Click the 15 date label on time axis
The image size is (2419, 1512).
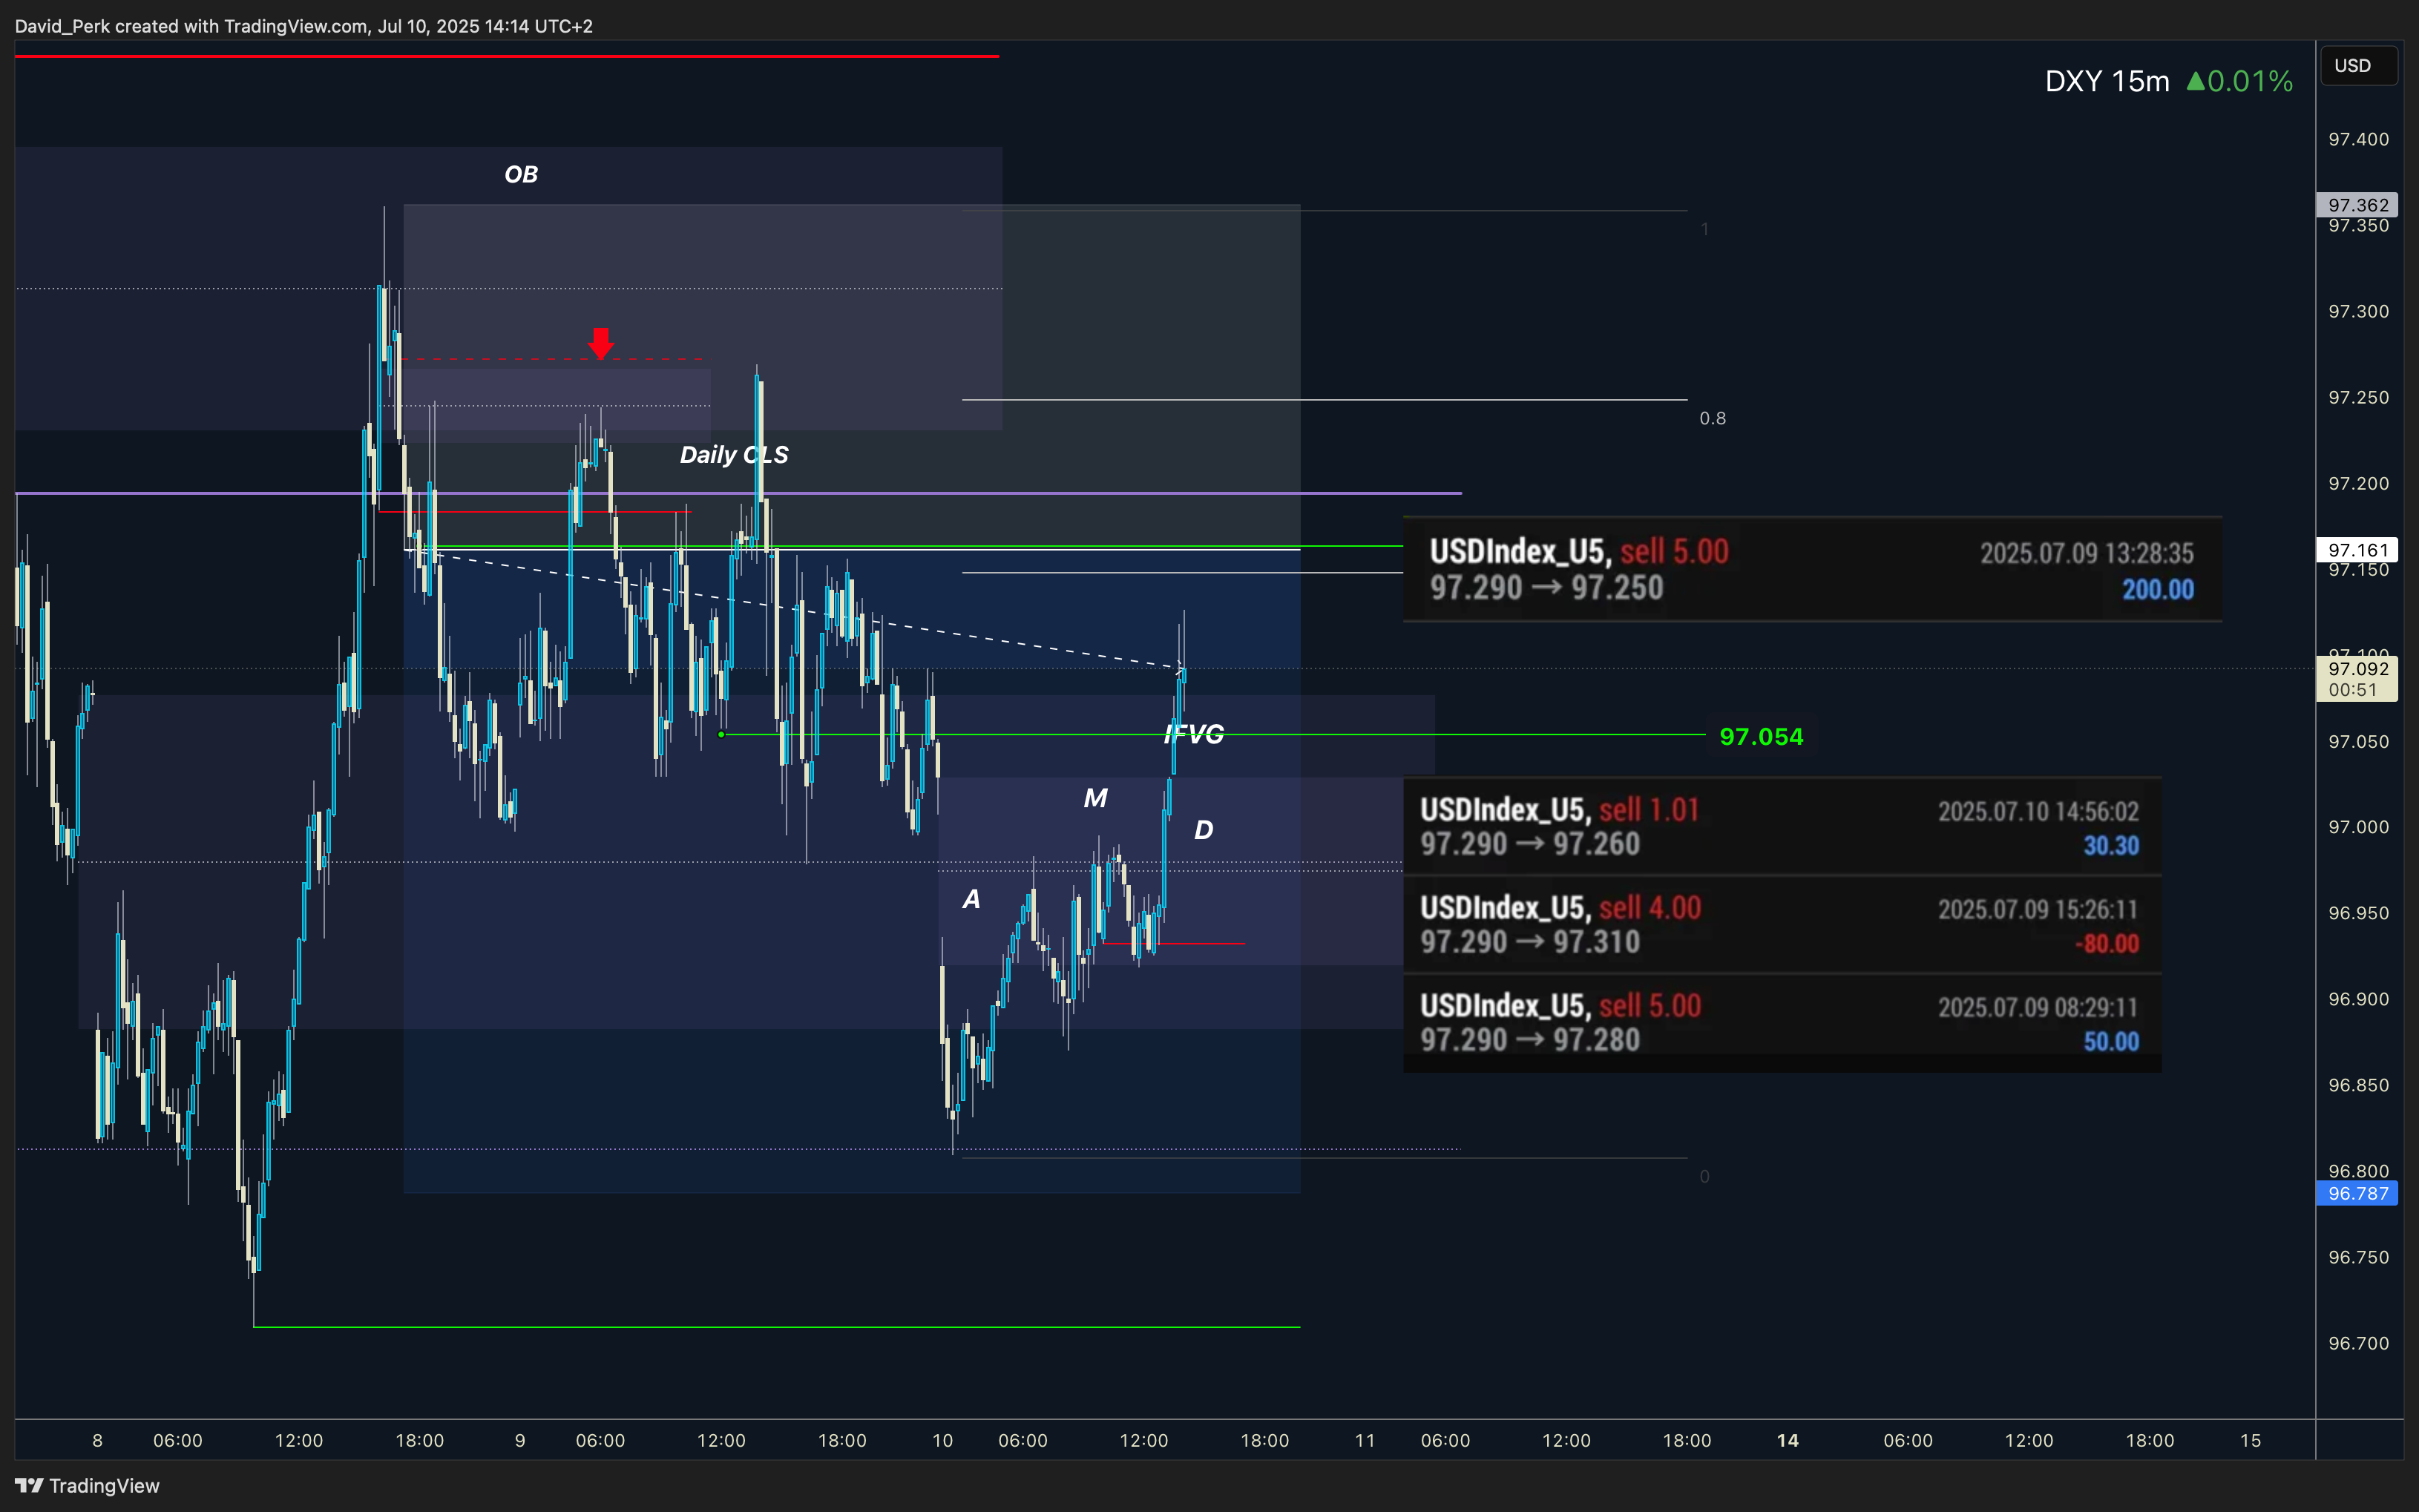click(2250, 1441)
